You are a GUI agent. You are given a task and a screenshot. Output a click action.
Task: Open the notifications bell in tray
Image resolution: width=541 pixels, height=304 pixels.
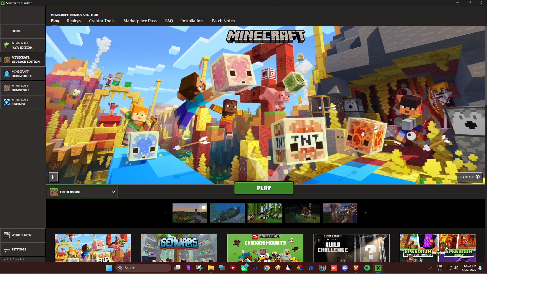click(x=480, y=268)
